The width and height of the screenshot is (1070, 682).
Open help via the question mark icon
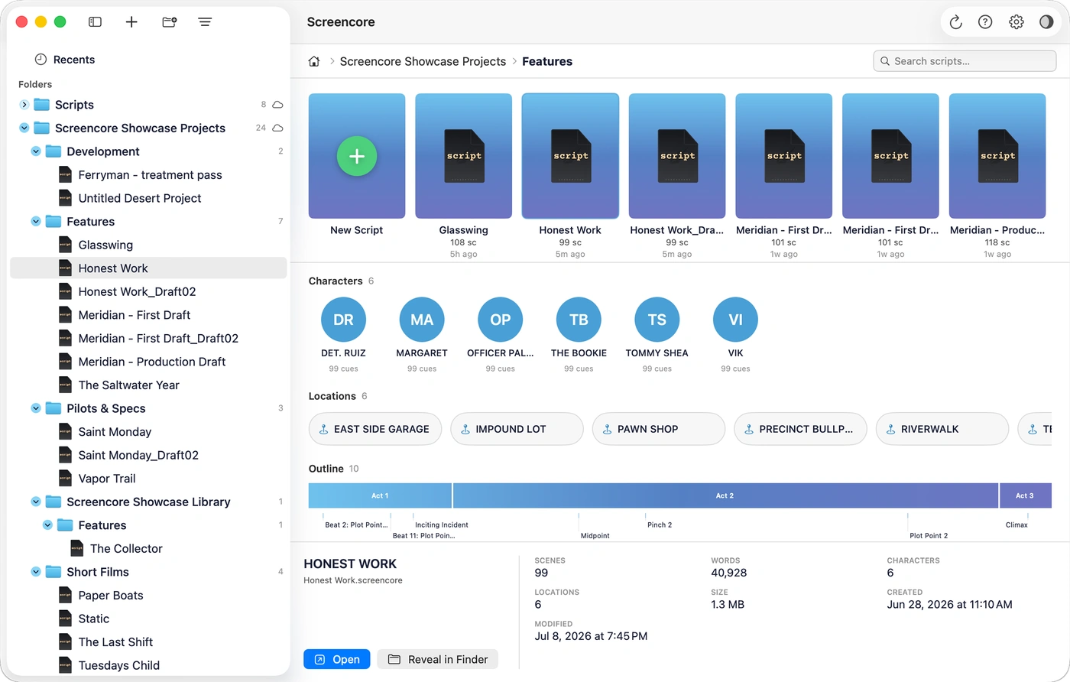[x=985, y=22]
